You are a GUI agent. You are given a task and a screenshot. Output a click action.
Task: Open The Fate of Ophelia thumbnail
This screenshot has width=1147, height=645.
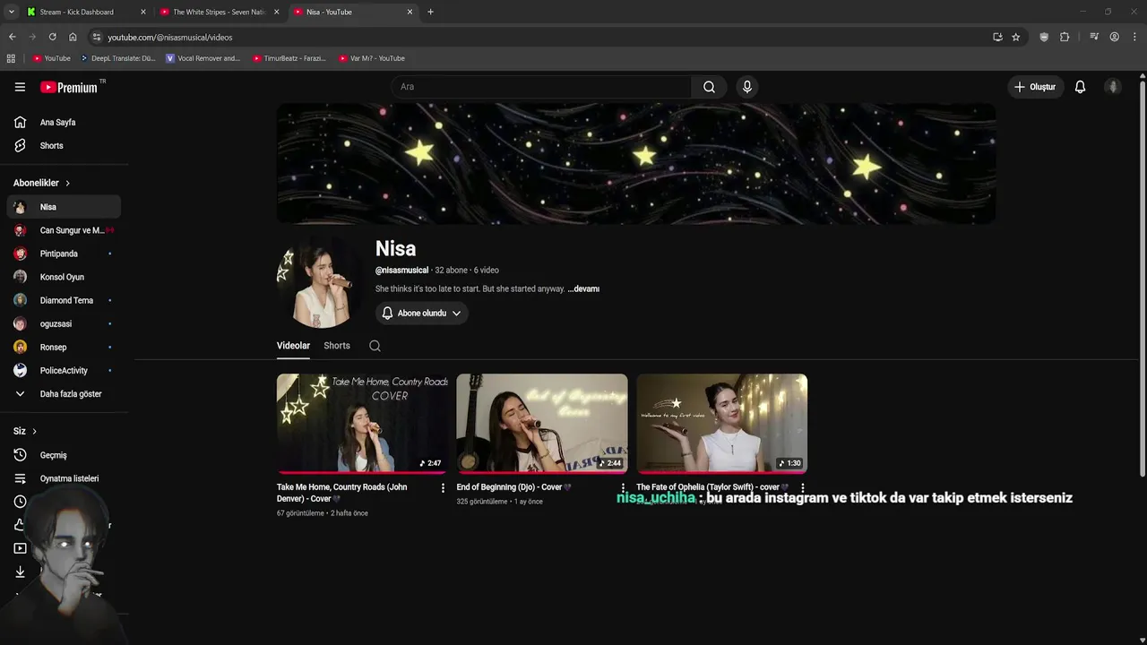click(x=722, y=423)
